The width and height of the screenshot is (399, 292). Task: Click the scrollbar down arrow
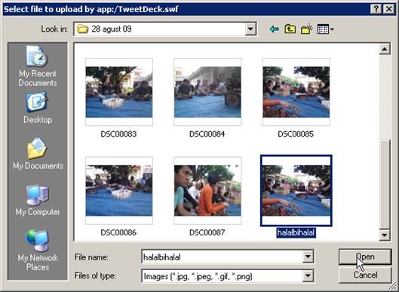point(385,235)
